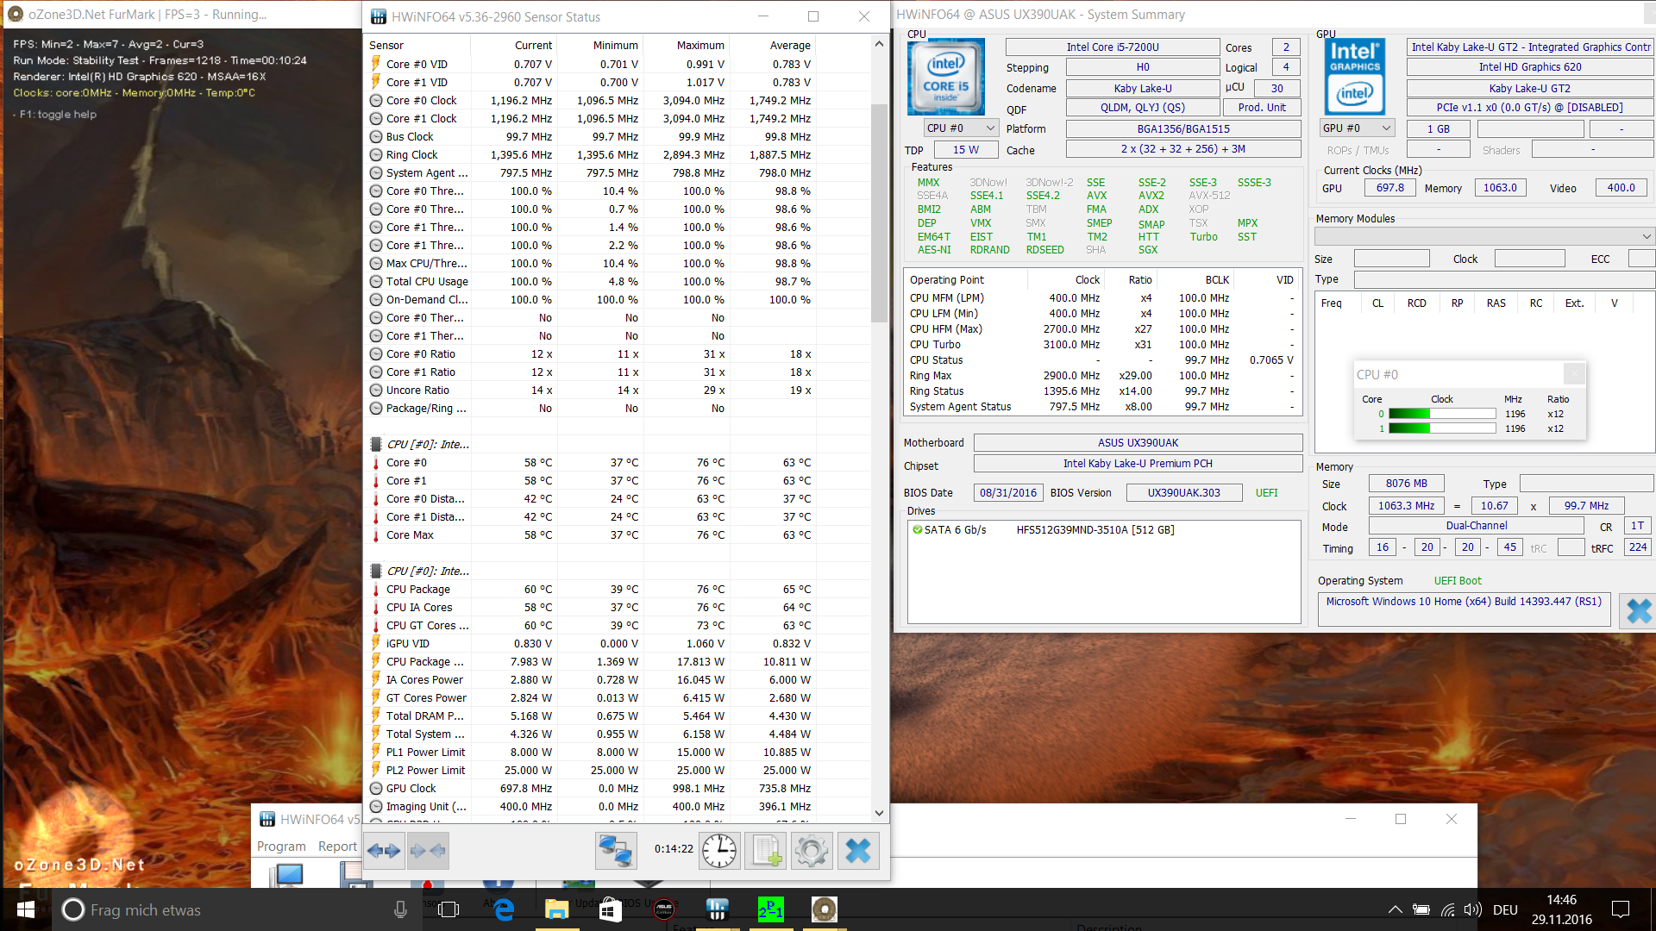The width and height of the screenshot is (1656, 931).
Task: Click the 'Intel HD Graphics 620' GPU name field
Action: 1530,67
